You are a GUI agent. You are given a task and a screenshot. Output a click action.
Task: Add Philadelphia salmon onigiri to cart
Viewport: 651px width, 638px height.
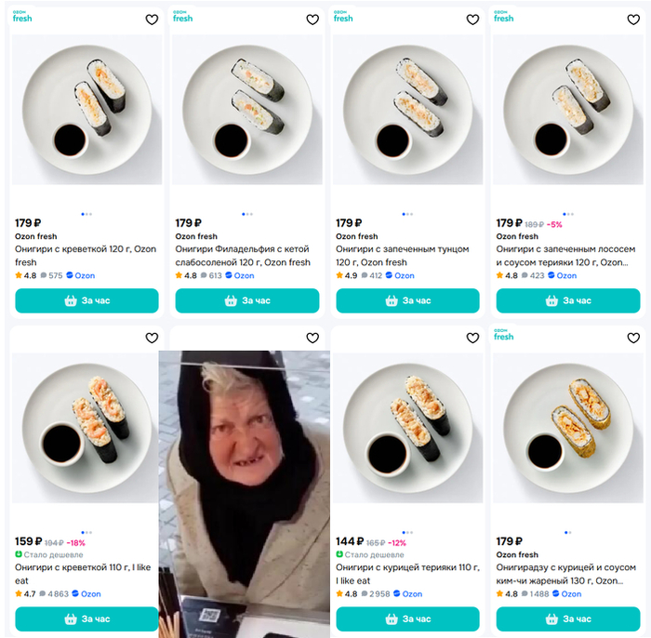point(247,300)
